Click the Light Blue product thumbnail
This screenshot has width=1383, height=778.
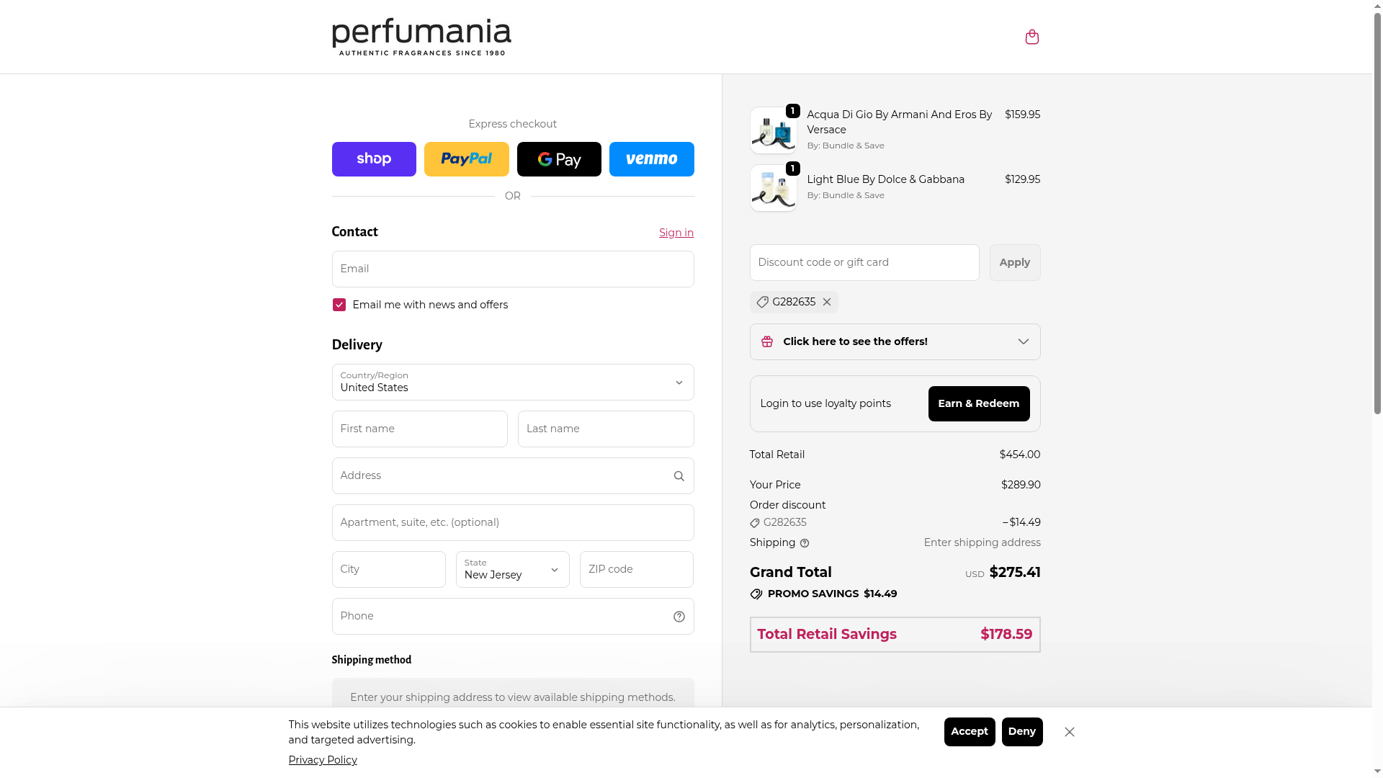[773, 189]
